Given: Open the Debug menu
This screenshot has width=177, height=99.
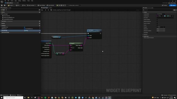Looking at the screenshot, I should click(20, 1).
